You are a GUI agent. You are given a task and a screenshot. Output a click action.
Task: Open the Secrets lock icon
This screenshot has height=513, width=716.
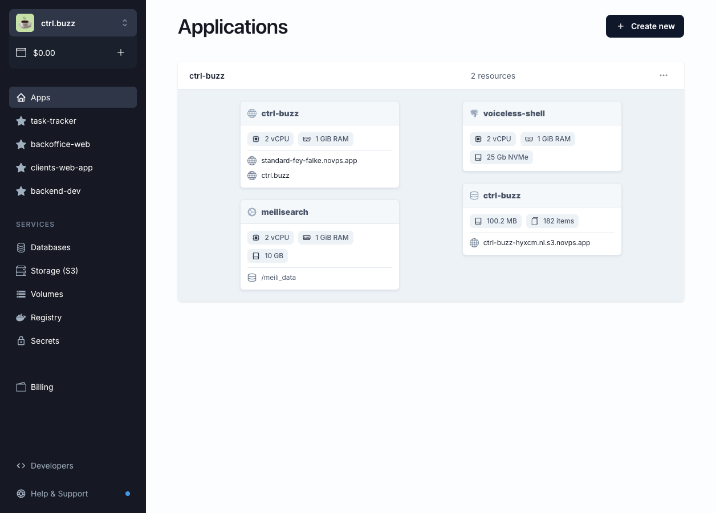[x=21, y=341]
